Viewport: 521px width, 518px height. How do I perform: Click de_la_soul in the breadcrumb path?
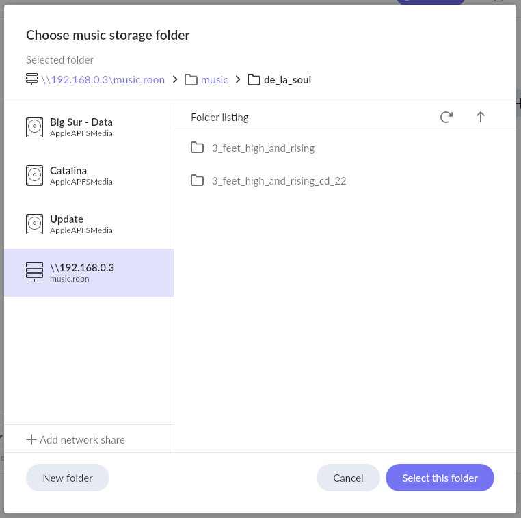287,79
